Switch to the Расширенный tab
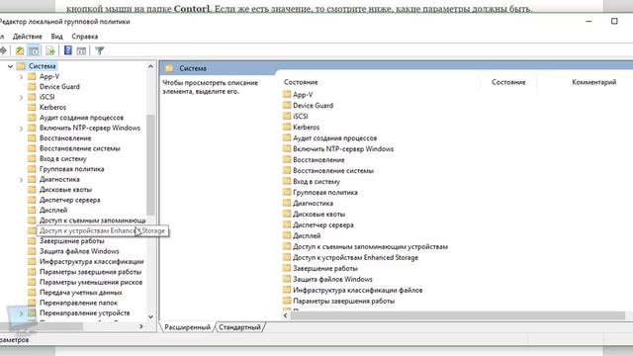 (187, 327)
